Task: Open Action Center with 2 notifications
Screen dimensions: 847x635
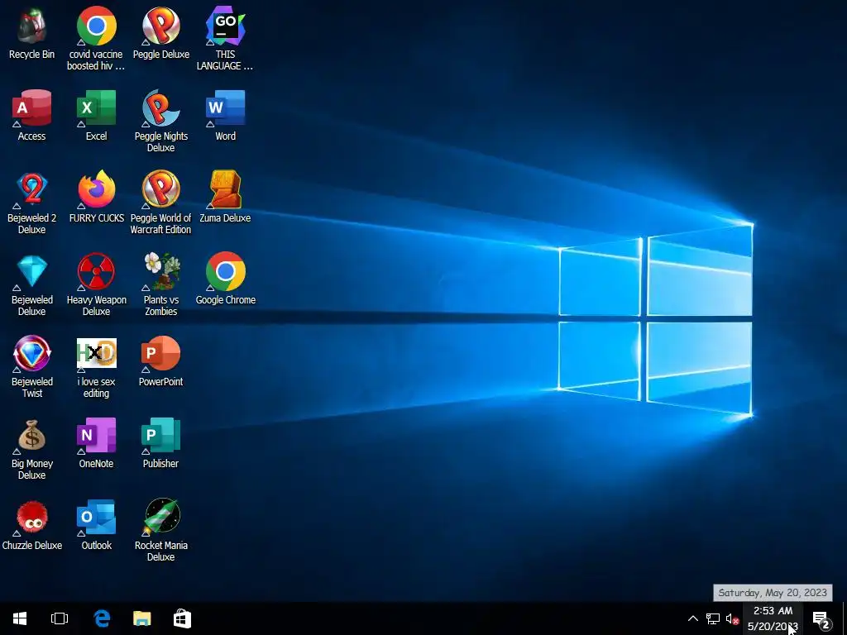Action: 821,618
